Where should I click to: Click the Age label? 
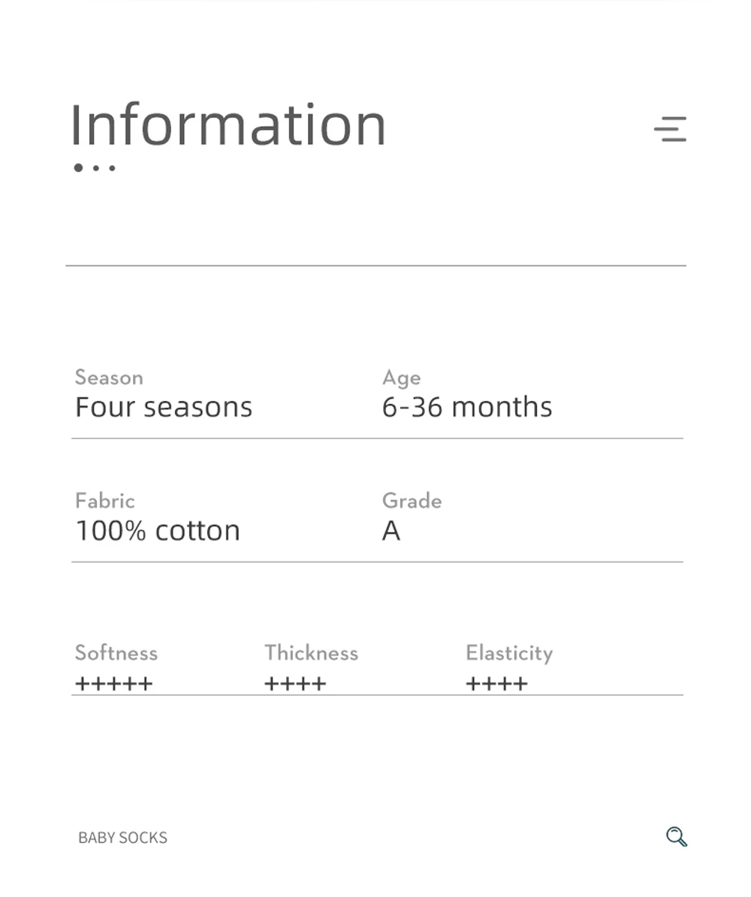click(401, 378)
